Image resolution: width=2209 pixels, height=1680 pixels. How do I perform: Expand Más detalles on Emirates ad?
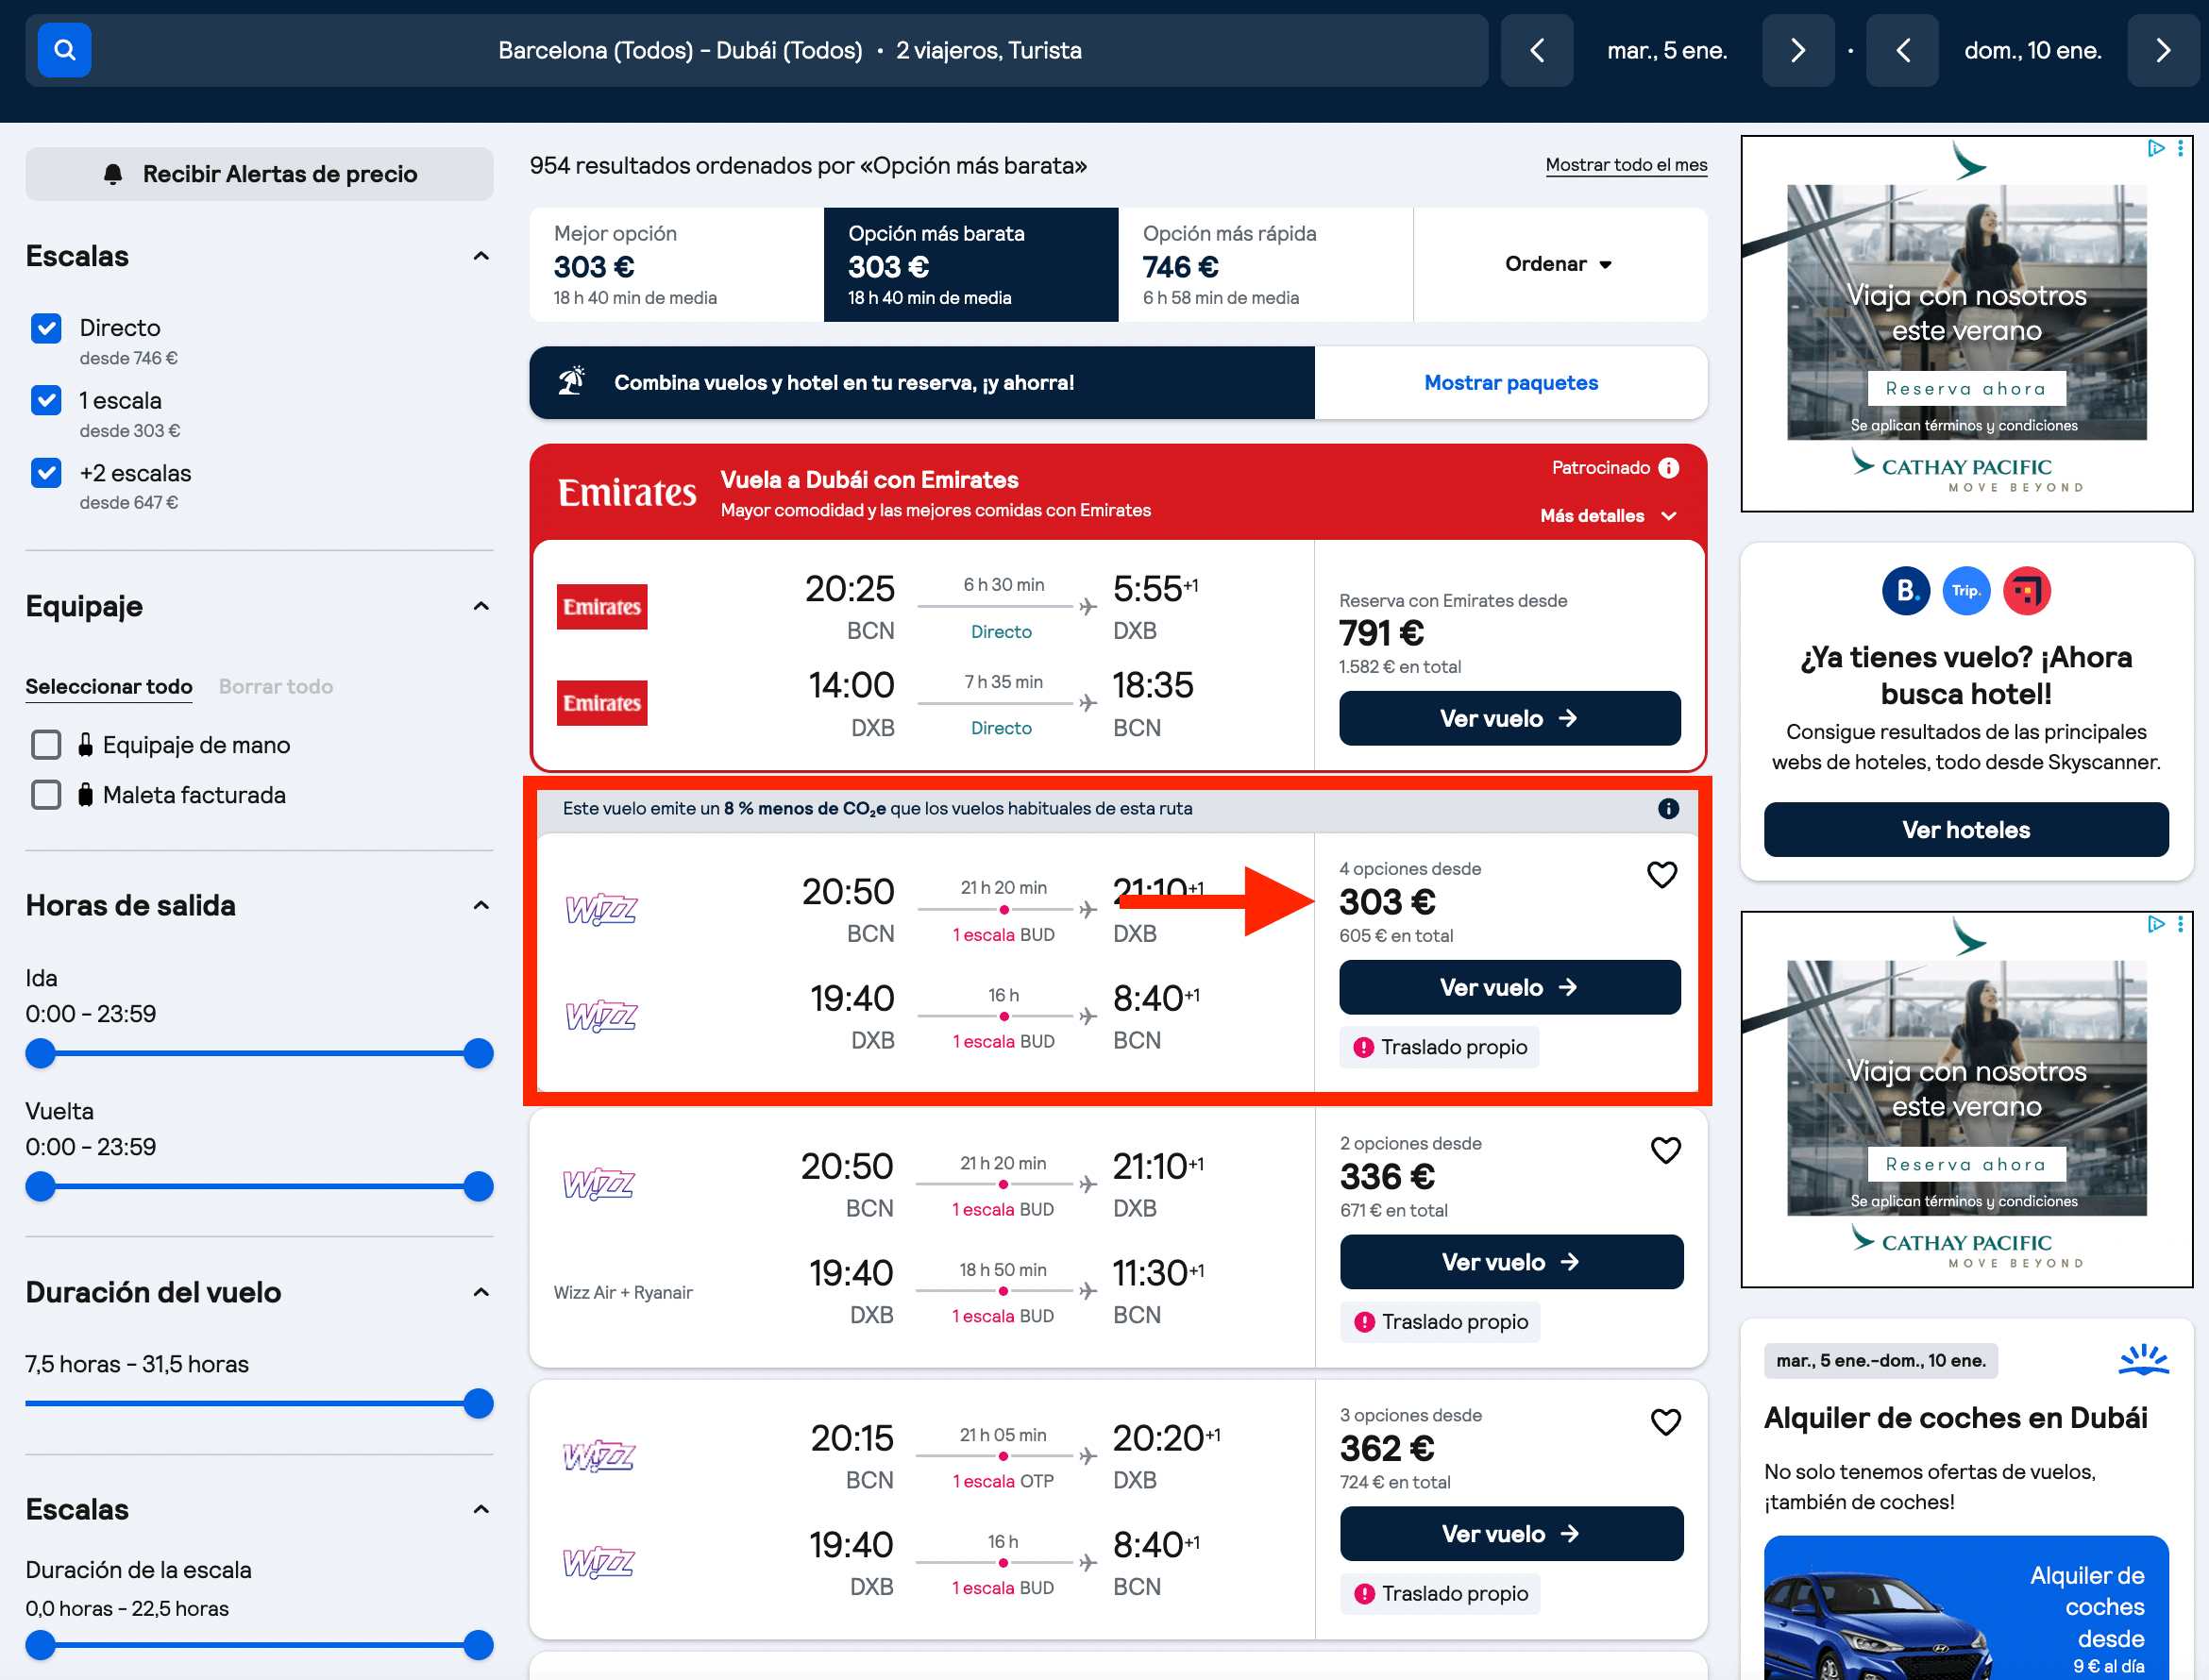(x=1608, y=516)
